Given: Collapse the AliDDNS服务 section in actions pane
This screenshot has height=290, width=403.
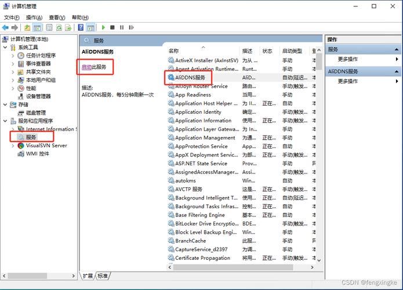Looking at the screenshot, I should click(x=397, y=71).
